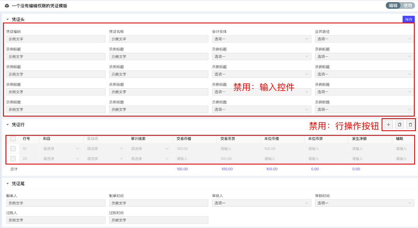Click the delete row trash icon

pos(410,124)
